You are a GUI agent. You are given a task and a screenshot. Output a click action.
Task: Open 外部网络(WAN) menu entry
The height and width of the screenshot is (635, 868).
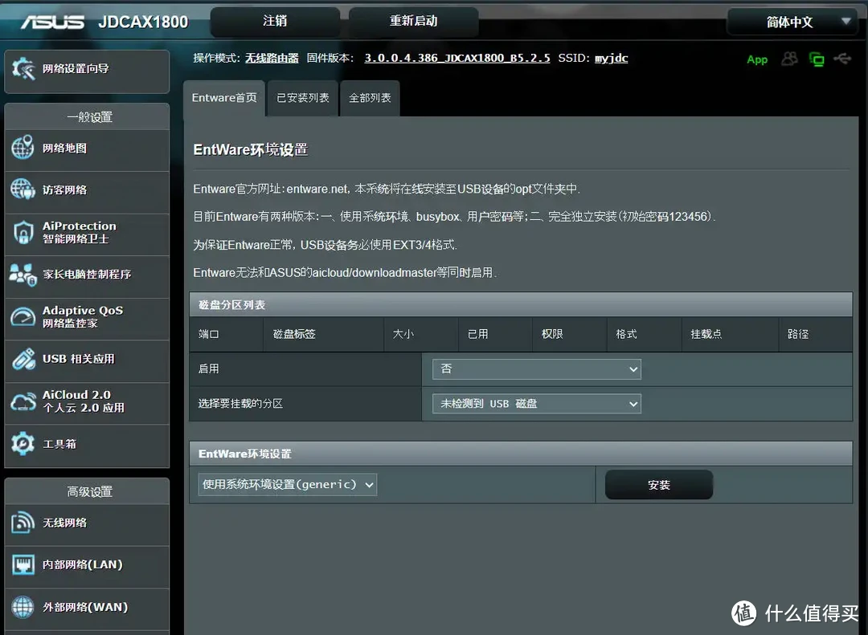coord(87,608)
